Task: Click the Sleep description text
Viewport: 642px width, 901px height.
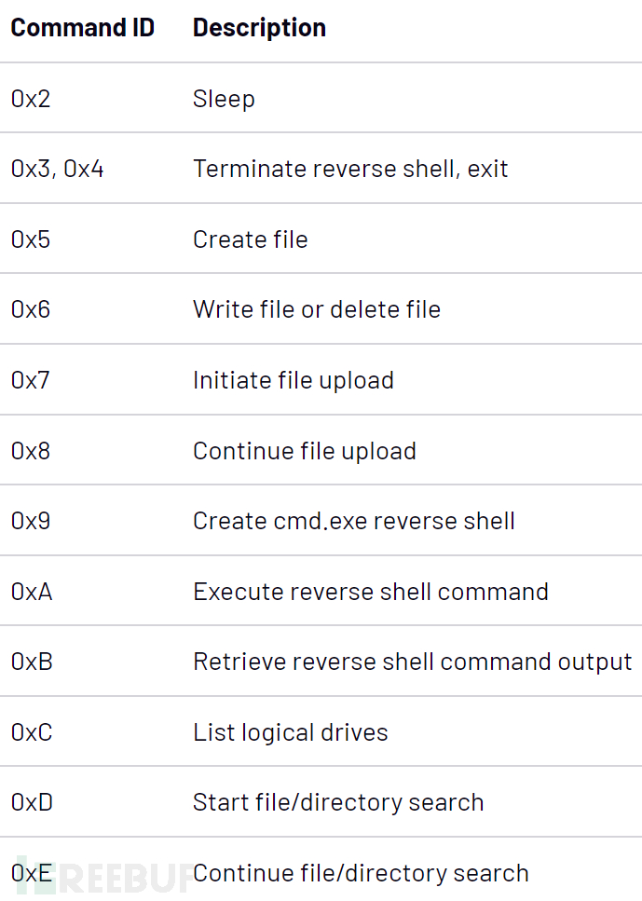Action: (224, 99)
